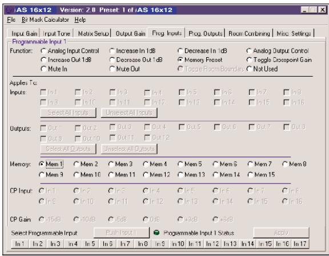Choose Mem 14 memory preset
The height and width of the screenshot is (256, 329).
tap(226, 175)
